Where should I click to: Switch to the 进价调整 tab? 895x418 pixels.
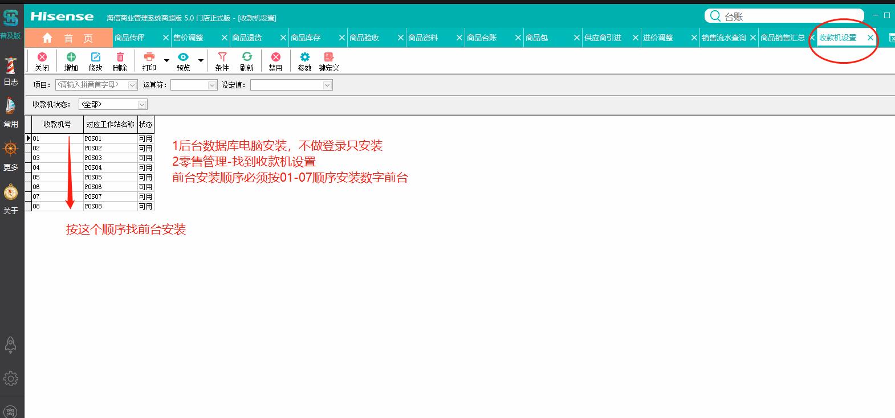click(x=658, y=38)
